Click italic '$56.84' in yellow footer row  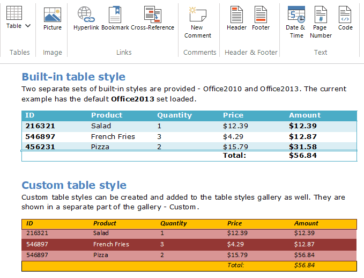point(304,265)
